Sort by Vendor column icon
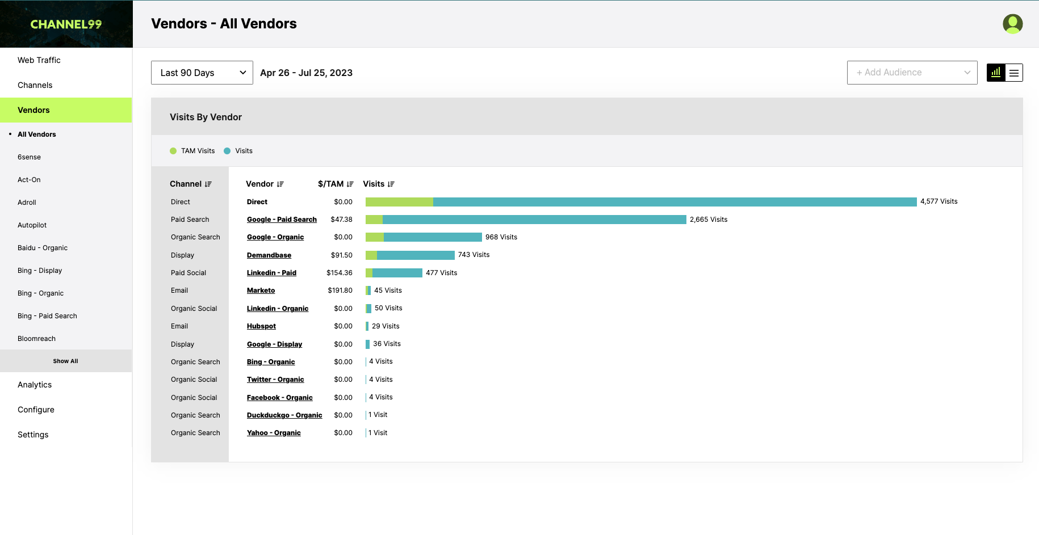The width and height of the screenshot is (1039, 535). 280,184
